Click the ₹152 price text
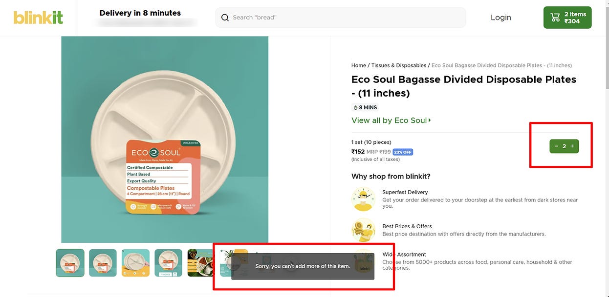The width and height of the screenshot is (609, 297). pos(358,152)
